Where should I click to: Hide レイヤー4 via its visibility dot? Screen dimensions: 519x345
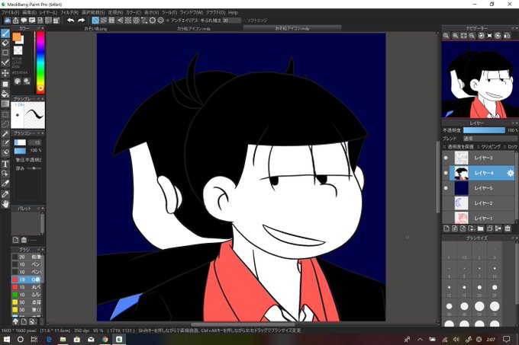(446, 173)
